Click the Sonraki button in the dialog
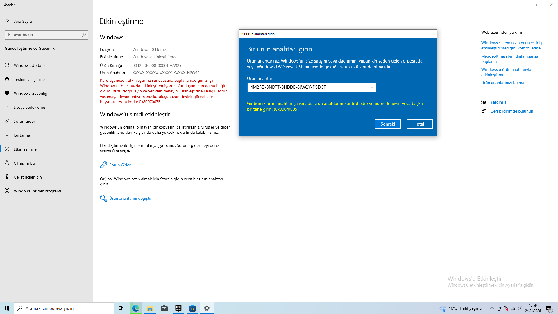Viewport: 558px width, 314px height. (388, 124)
